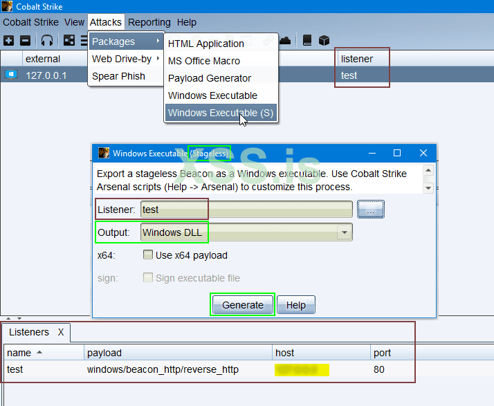Check the Use x64 payload checkbox
The width and height of the screenshot is (494, 406).
[x=148, y=255]
